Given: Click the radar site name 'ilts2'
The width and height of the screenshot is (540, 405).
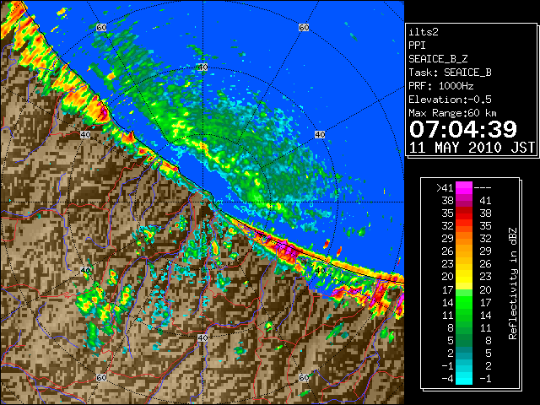Looking at the screenshot, I should [424, 32].
